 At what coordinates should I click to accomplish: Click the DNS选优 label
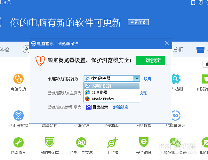click(x=113, y=125)
